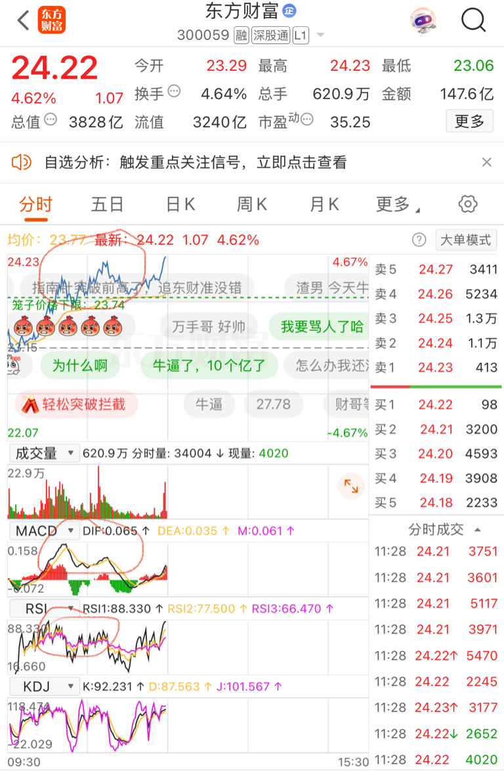Tap the 牛逼了，10个亿了 comment bubble
This screenshot has width=504, height=781.
point(209,366)
